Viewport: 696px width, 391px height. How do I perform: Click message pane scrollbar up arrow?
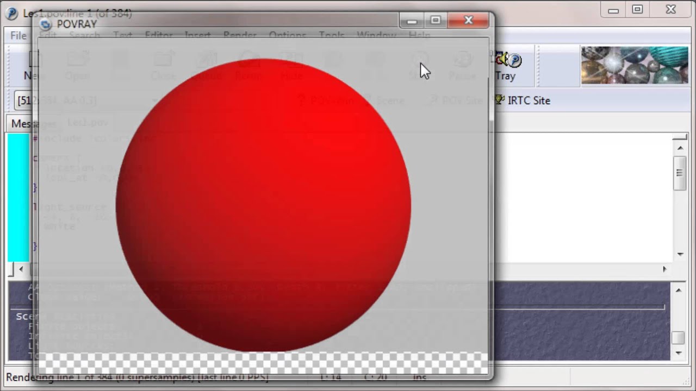coord(678,291)
